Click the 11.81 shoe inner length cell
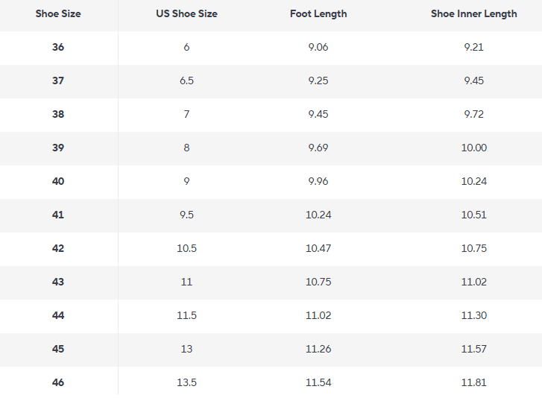 474,382
